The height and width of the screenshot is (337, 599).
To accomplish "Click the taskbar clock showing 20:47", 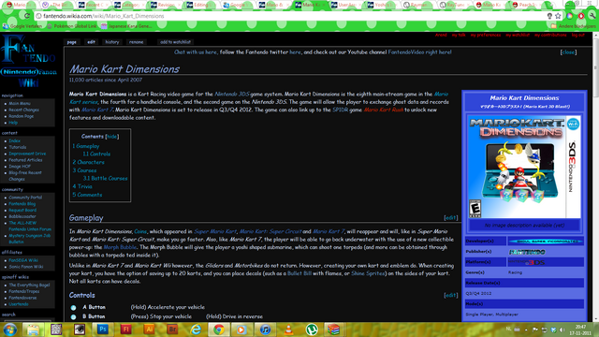I will [580, 327].
